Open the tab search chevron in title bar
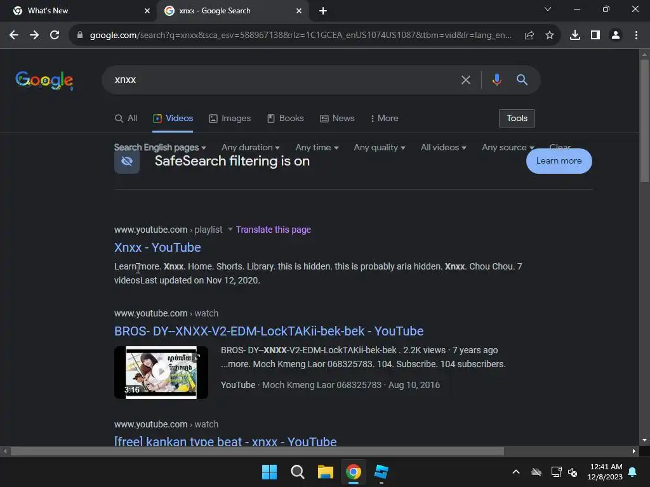The width and height of the screenshot is (650, 487). point(548,9)
